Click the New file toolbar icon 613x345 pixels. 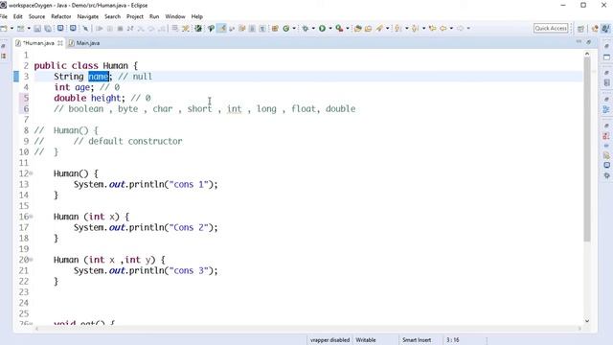(x=4, y=28)
